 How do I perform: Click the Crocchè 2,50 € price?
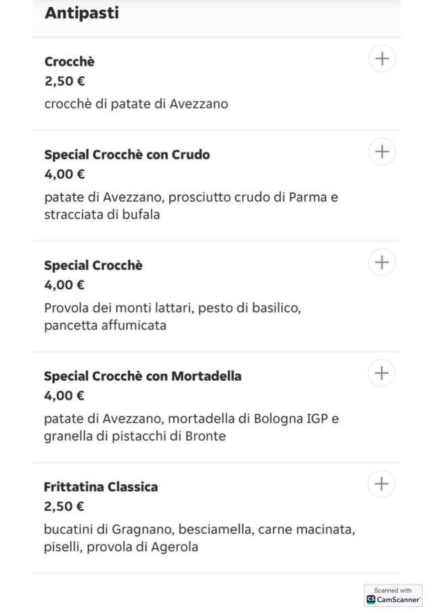[64, 81]
